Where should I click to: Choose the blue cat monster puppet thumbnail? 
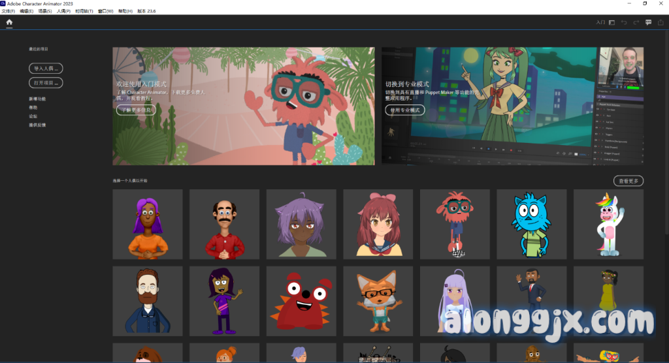coord(531,224)
